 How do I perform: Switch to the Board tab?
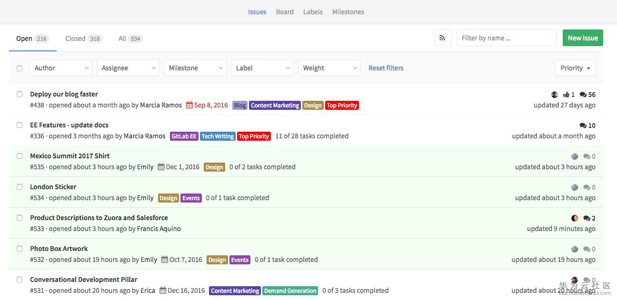pos(285,12)
